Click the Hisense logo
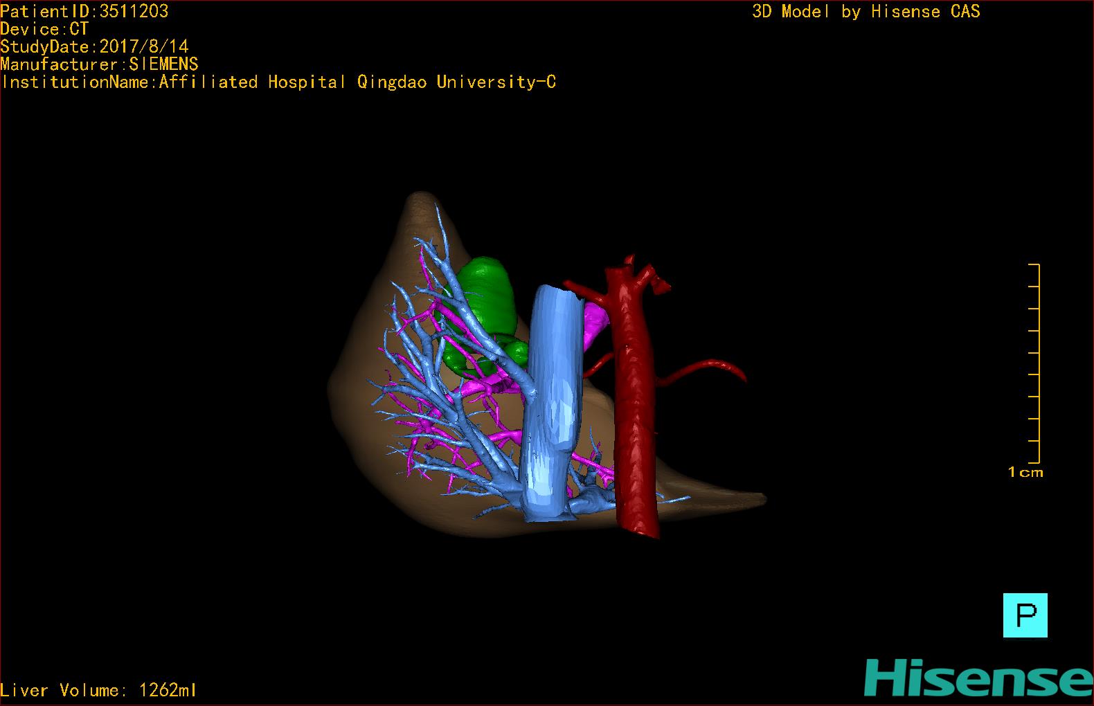This screenshot has width=1094, height=706. pyautogui.click(x=978, y=678)
